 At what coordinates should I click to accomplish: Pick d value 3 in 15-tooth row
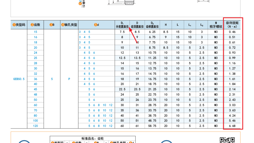click(x=80, y=32)
